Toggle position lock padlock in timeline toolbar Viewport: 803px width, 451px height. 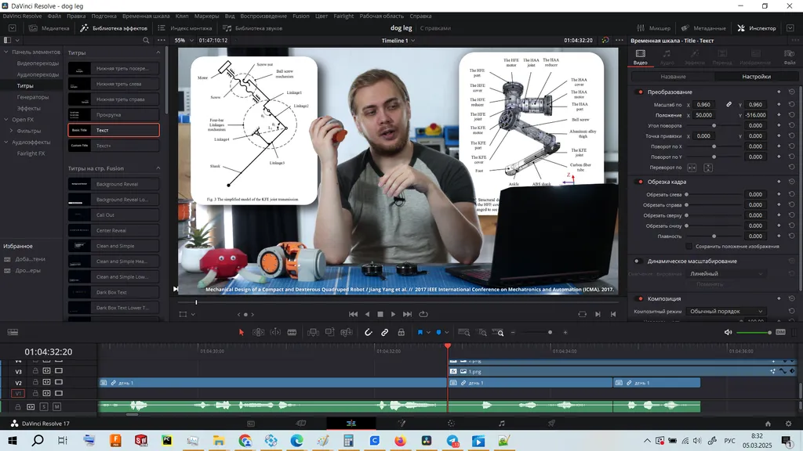coord(401,332)
